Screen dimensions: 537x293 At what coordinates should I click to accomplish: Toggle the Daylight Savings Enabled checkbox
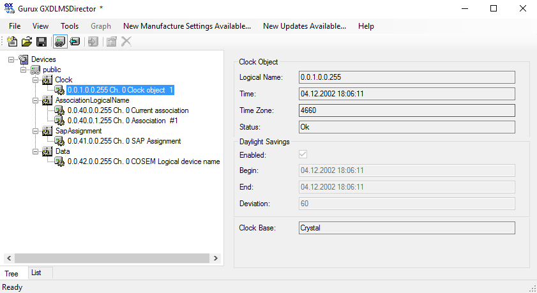click(x=303, y=154)
